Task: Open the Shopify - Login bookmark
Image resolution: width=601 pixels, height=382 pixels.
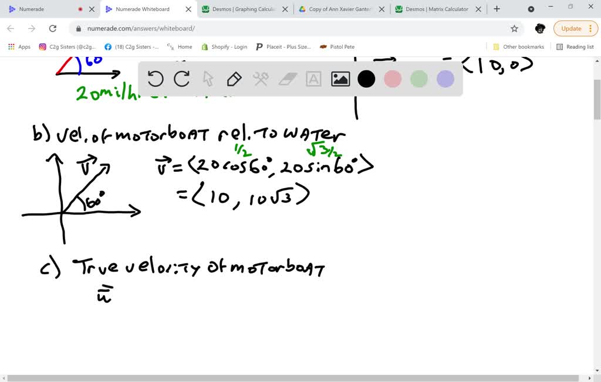Action: point(224,47)
